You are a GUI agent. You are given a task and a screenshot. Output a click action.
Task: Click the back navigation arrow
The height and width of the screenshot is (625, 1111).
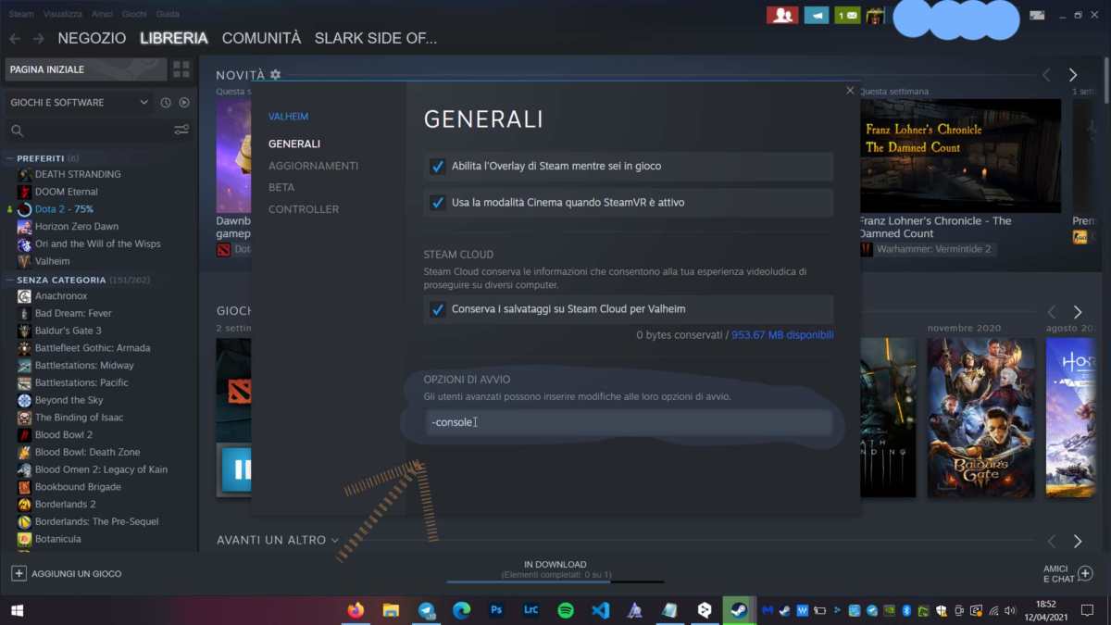point(14,39)
